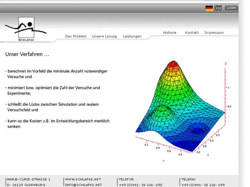The image size is (250, 187).
Task: Click the dark blue dip in the plot
Action: pyautogui.click(x=198, y=131)
